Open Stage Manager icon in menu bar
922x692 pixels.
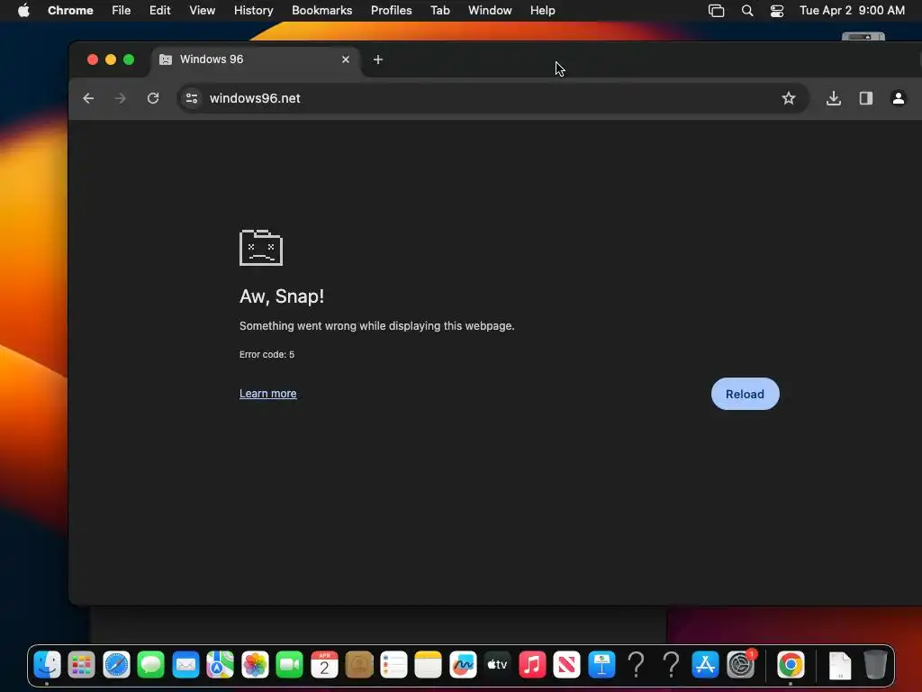tap(716, 11)
